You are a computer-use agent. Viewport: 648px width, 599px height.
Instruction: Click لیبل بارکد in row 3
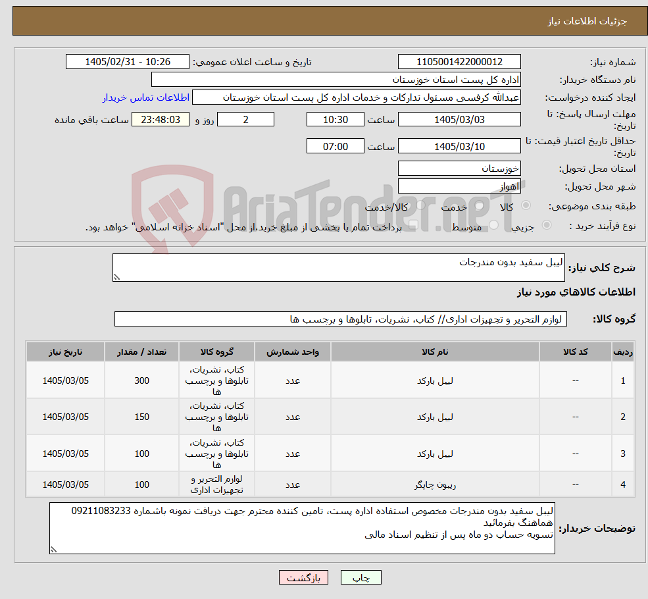(435, 454)
